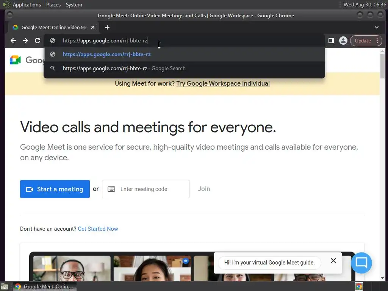This screenshot has width=388, height=291.
Task: Click the magnifier icon in the search suggestion
Action: tap(52, 68)
